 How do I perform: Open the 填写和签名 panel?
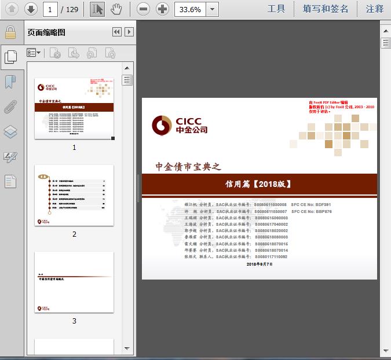tap(326, 9)
